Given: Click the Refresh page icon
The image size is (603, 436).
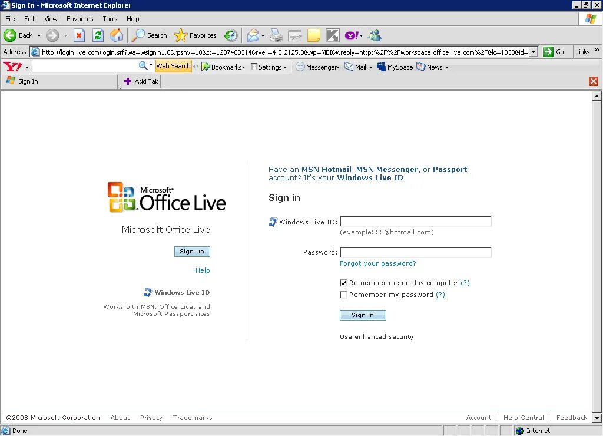Looking at the screenshot, I should [98, 35].
